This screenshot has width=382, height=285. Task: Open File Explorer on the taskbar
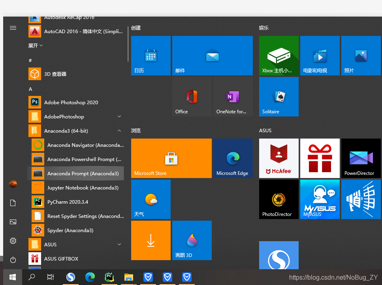129,277
